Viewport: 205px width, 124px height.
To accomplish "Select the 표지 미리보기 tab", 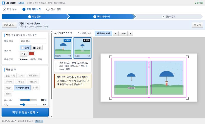I will pos(32,9).
